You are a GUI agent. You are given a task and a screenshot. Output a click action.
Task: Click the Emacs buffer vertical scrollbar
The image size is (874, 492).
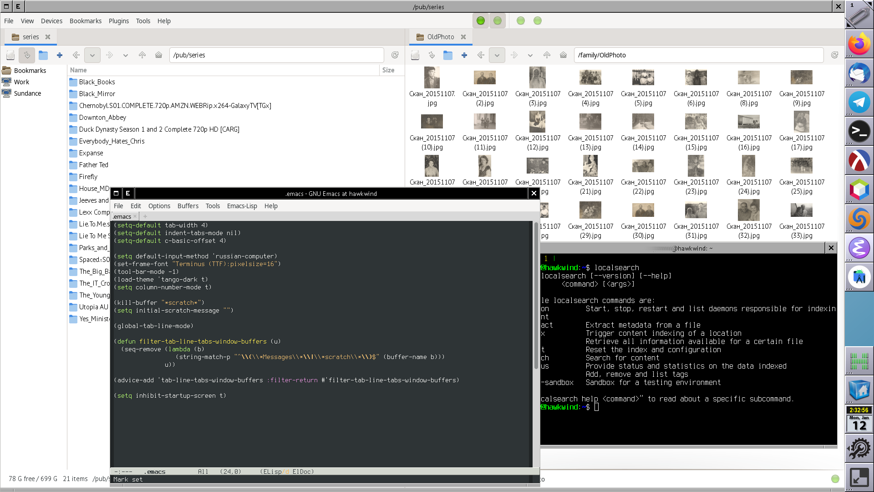536,296
